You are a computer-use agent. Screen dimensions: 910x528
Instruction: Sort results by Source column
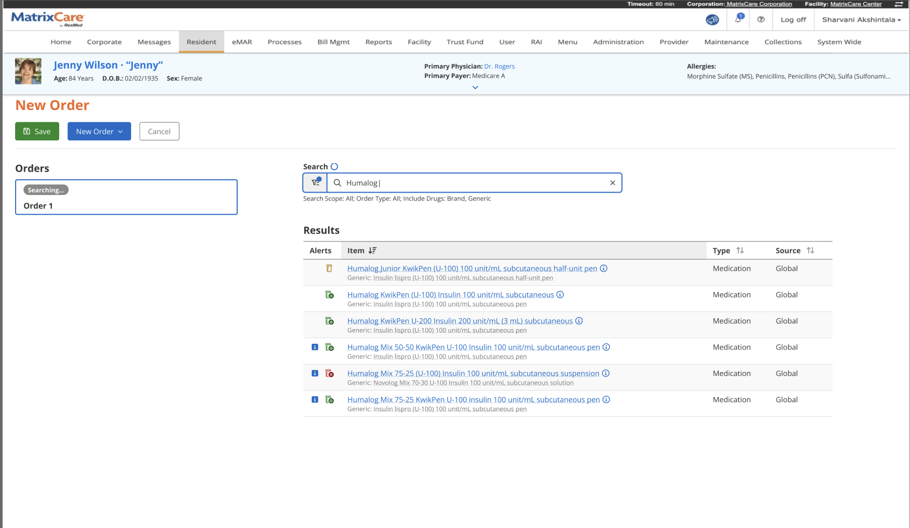point(810,250)
